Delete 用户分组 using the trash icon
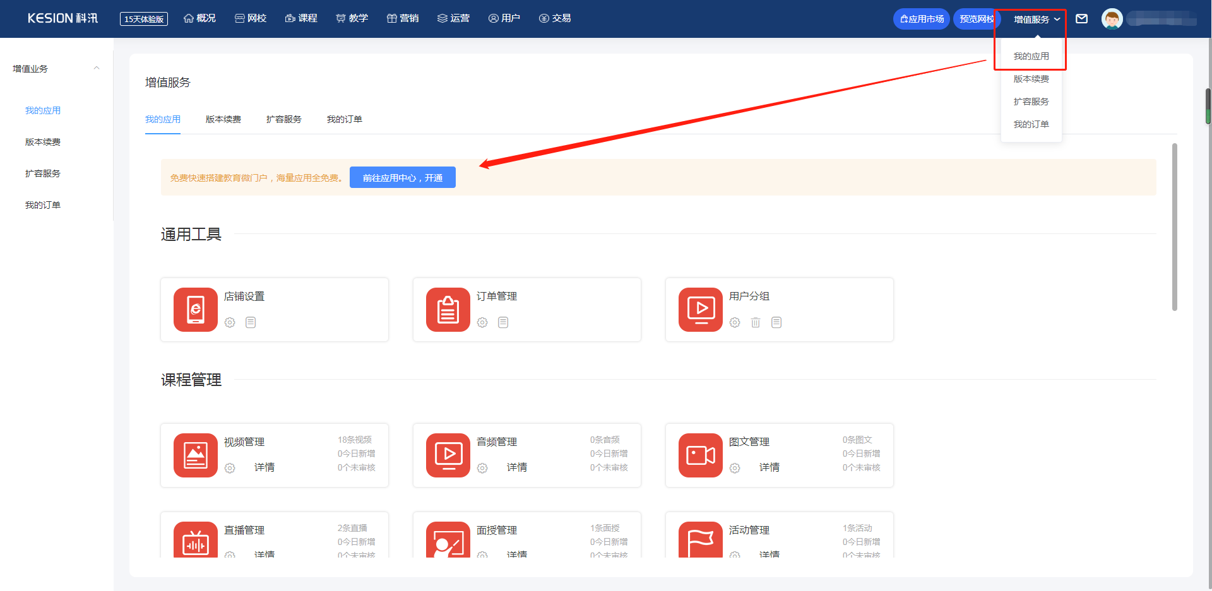Image resolution: width=1212 pixels, height=591 pixels. tap(756, 323)
